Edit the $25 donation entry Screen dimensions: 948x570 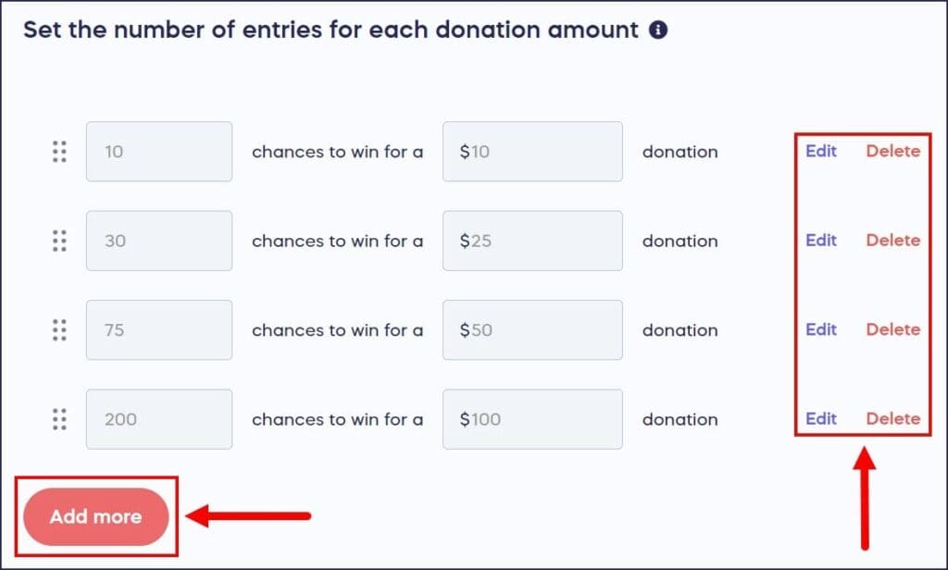tap(821, 240)
